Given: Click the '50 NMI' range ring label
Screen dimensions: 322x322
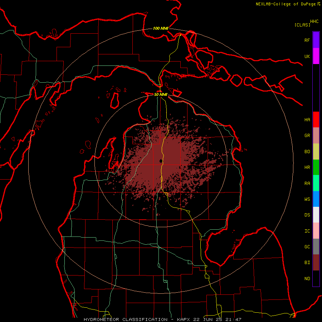Looking at the screenshot, I should pyautogui.click(x=161, y=94).
